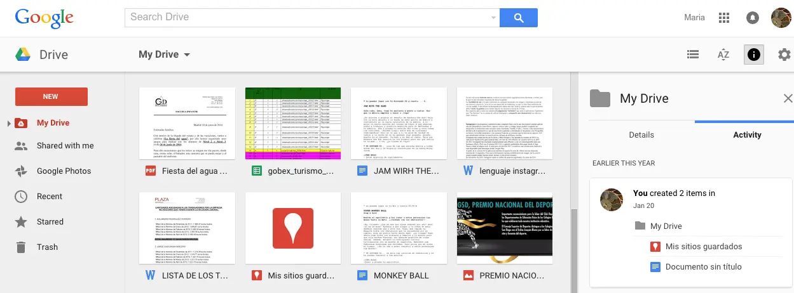Open Documento sin título in activity list
The height and width of the screenshot is (293, 794).
coord(704,267)
